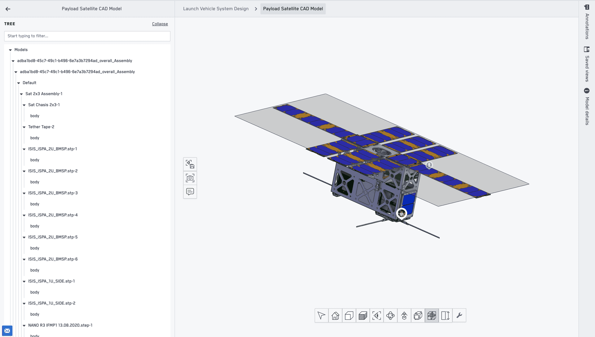The image size is (595, 337).
Task: Click the Models root label
Action: click(21, 50)
